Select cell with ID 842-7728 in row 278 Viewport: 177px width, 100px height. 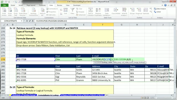(x=35, y=59)
